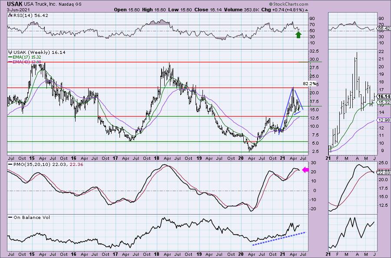The height and width of the screenshot is (258, 391).
Task: Click the RSI(14) 56.42 indicator label
Action: 31,15
